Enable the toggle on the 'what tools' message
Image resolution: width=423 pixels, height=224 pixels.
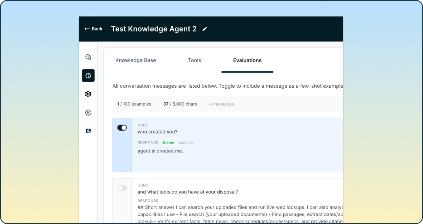point(122,188)
